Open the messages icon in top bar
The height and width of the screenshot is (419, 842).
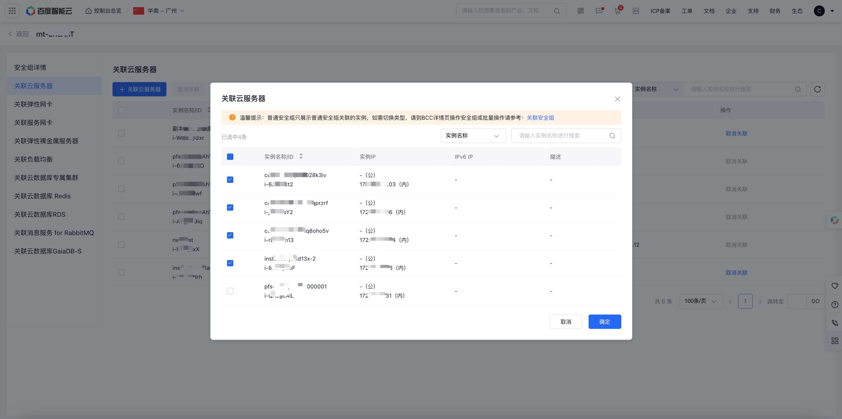pyautogui.click(x=599, y=11)
